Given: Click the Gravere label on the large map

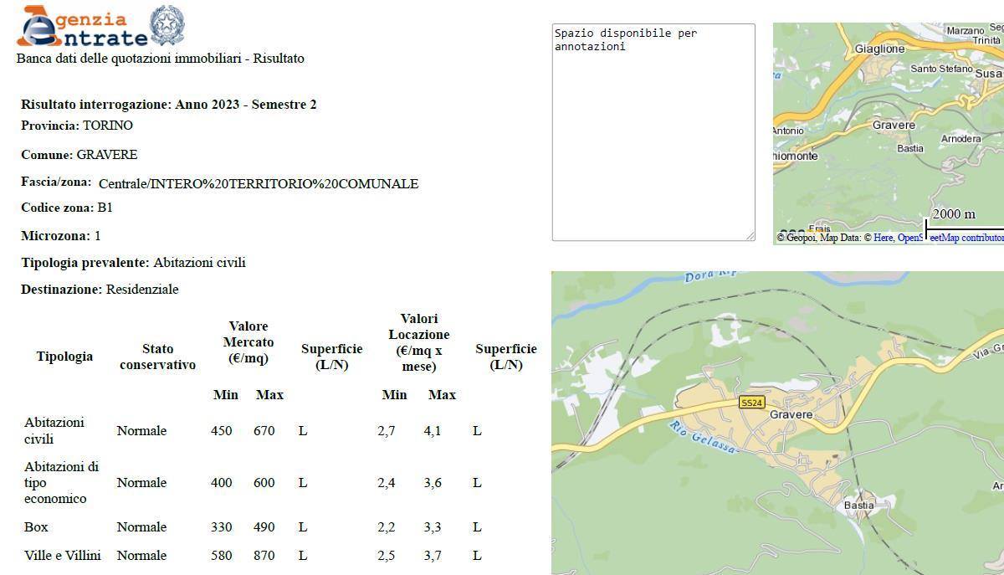Looking at the screenshot, I should (791, 415).
